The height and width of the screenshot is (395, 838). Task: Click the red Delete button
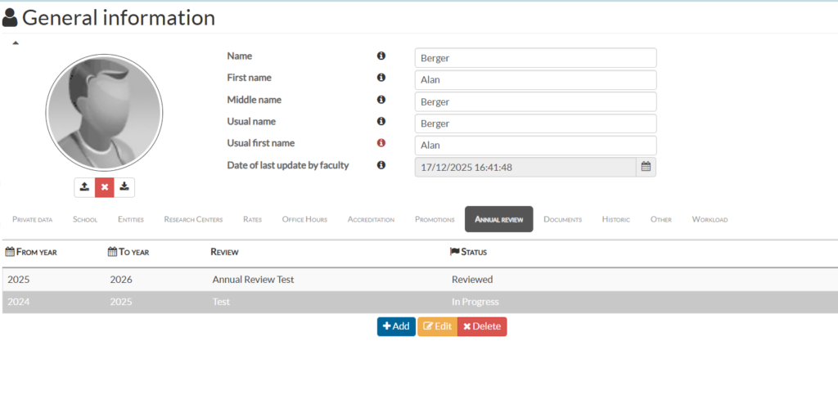point(482,326)
